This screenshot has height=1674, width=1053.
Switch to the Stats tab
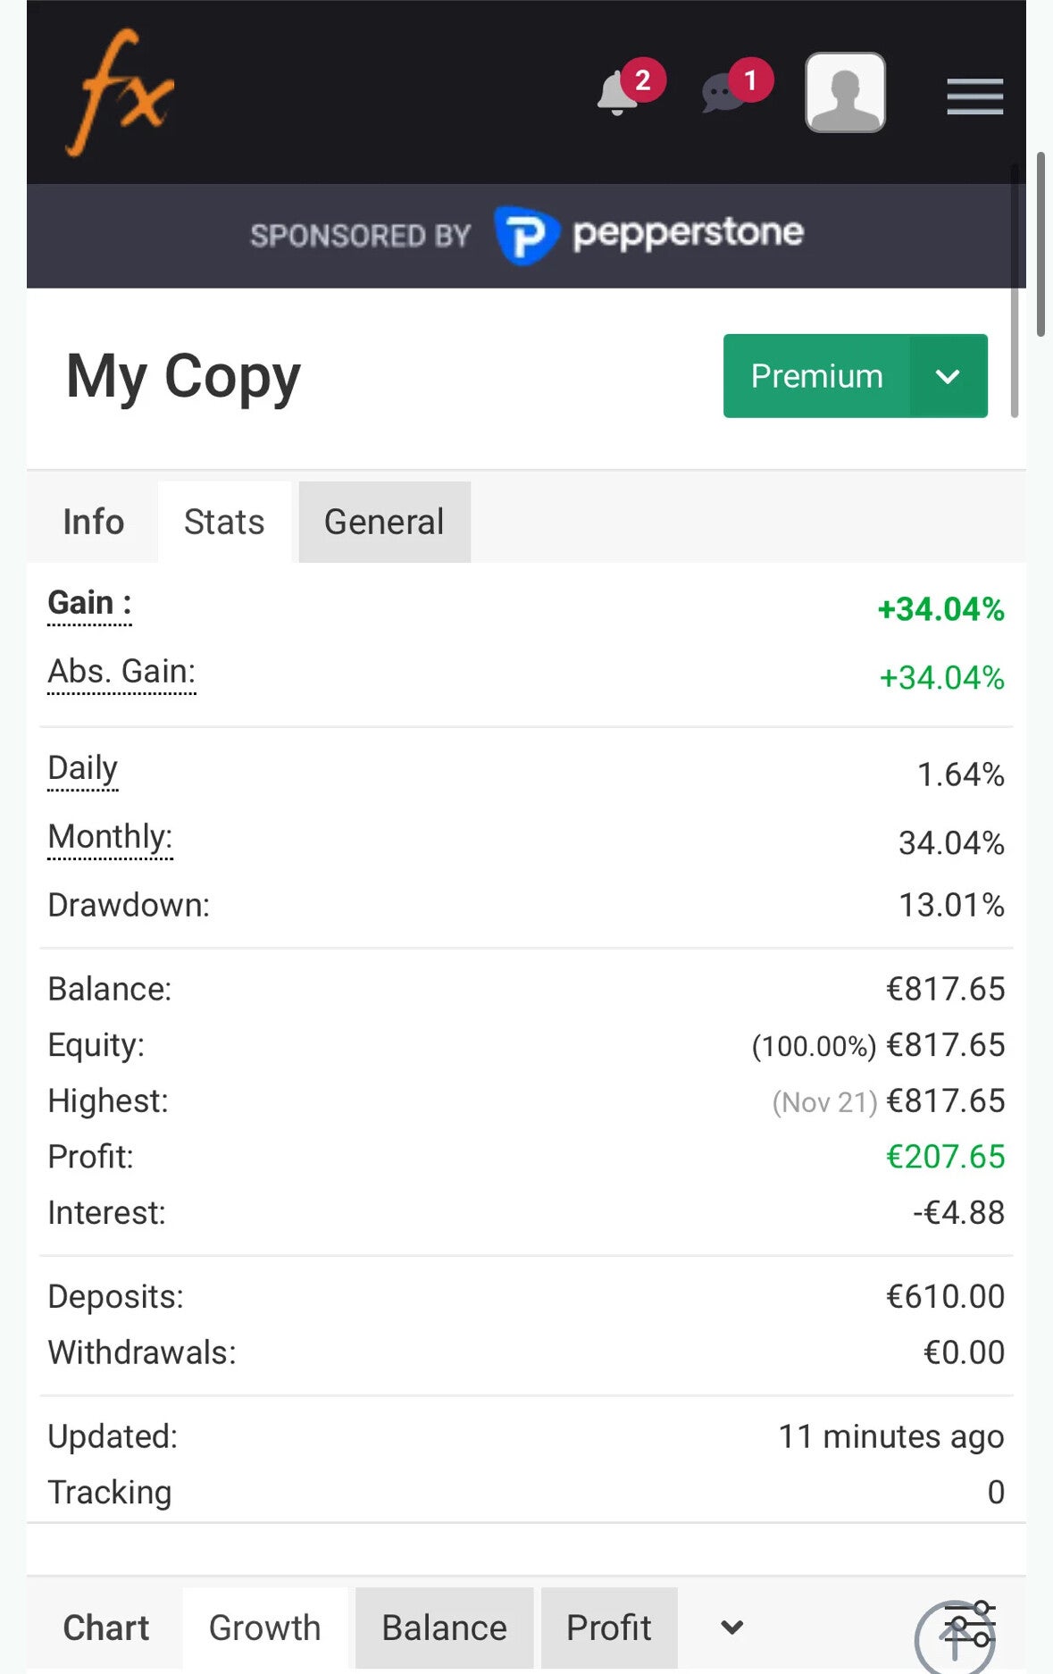224,523
